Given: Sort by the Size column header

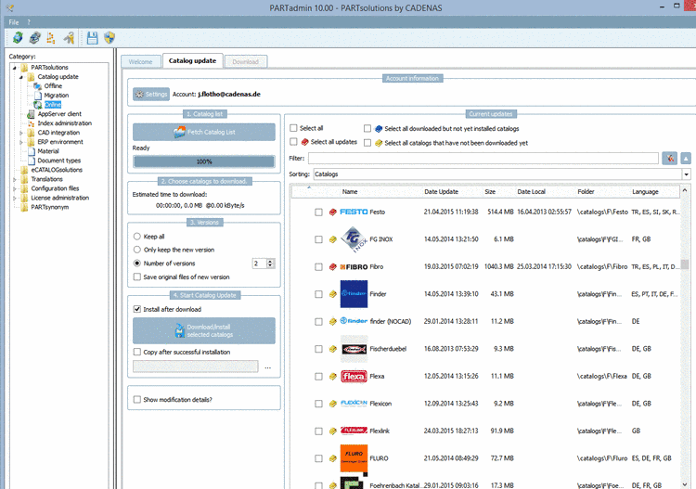Looking at the screenshot, I should pyautogui.click(x=490, y=192).
